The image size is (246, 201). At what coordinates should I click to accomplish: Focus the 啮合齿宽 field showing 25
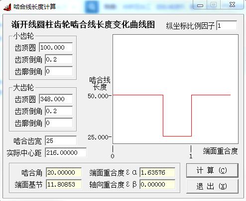coord(61,141)
